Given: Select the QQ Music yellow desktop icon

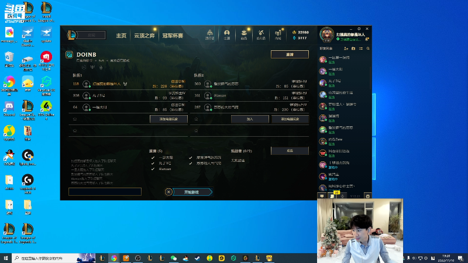Looking at the screenshot, I should 9,133.
